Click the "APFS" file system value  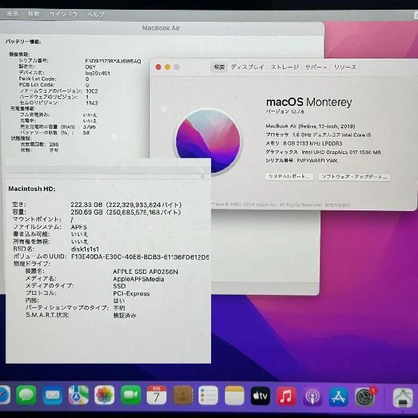(79, 227)
